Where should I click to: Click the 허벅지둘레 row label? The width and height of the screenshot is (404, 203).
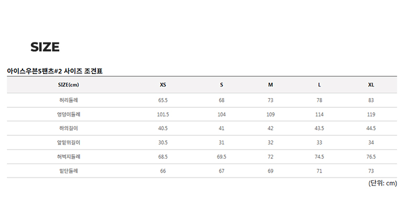point(69,157)
